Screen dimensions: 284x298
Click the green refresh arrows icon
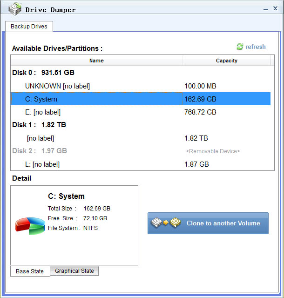point(240,47)
